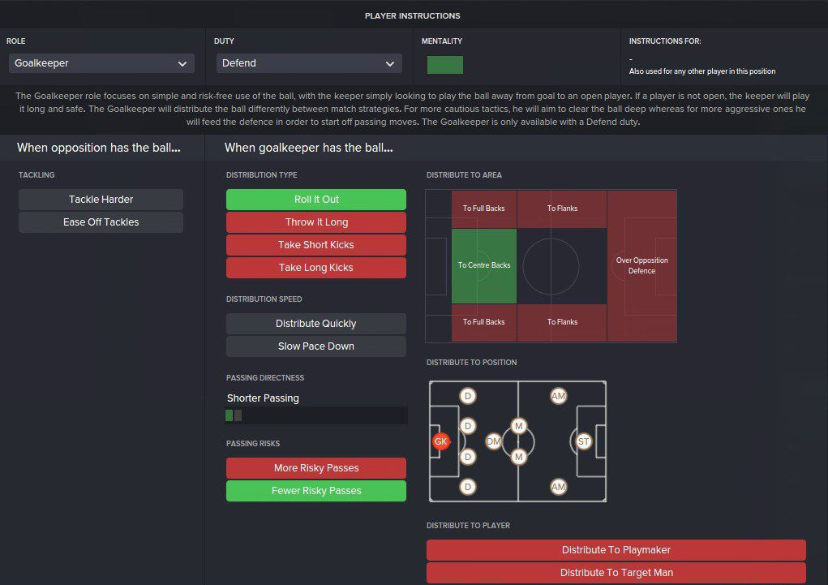The height and width of the screenshot is (585, 828).
Task: Select the ST striker position marker
Action: 584,441
